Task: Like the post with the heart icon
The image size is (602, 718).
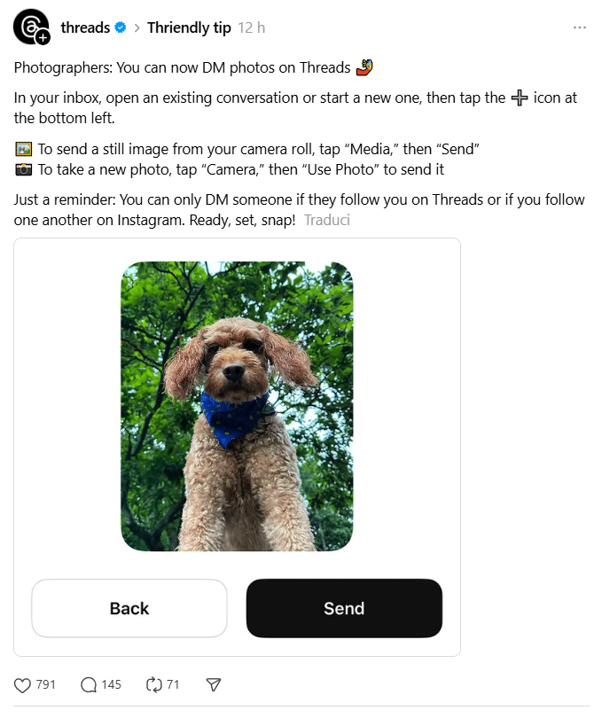Action: (22, 685)
